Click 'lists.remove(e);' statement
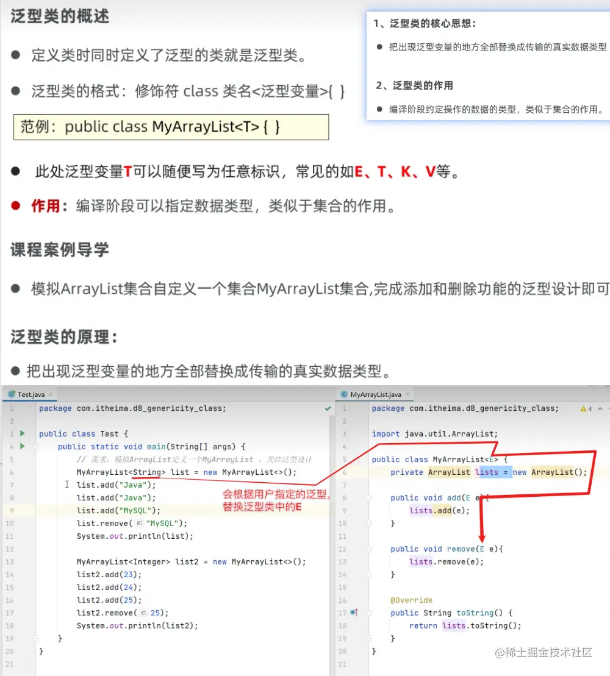Image resolution: width=610 pixels, height=676 pixels. click(x=447, y=562)
